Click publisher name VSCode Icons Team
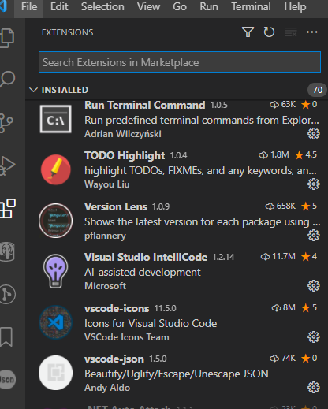Viewport: 328px width, 409px height. [x=127, y=337]
